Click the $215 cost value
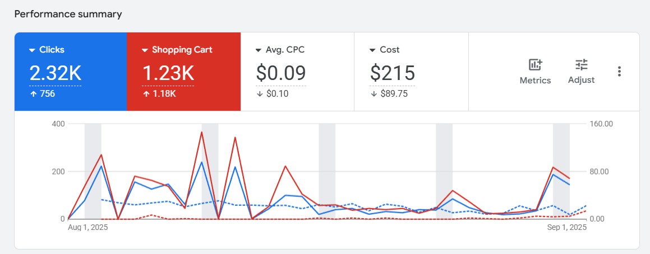Screen dimensions: 650x254 (393, 73)
